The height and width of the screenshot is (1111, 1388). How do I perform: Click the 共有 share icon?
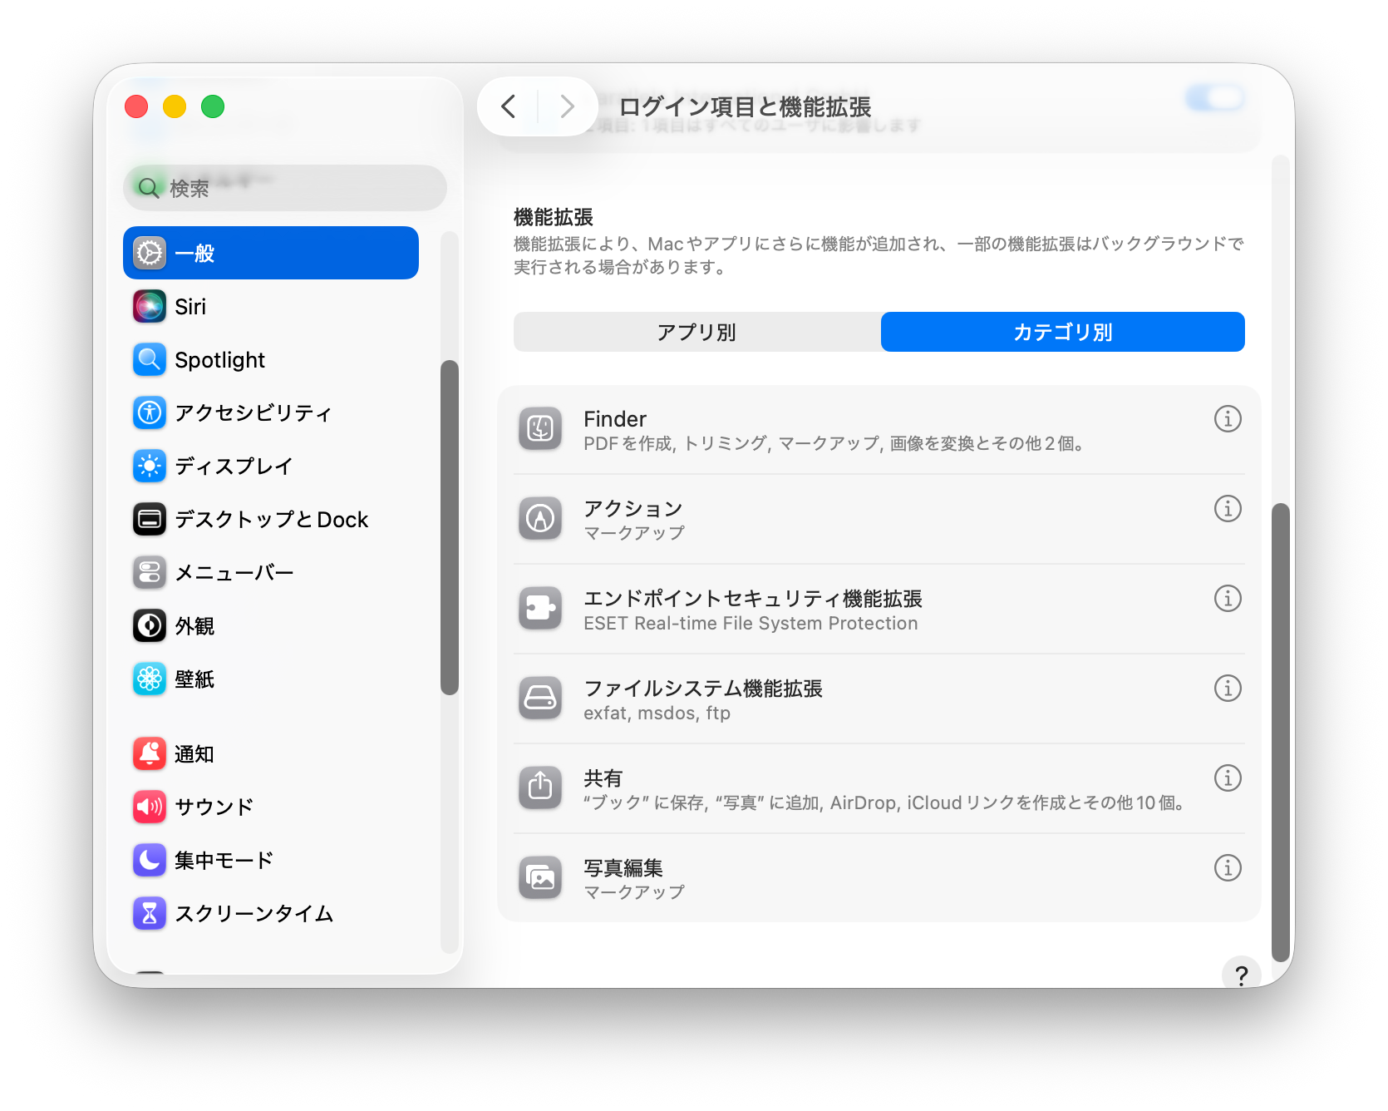tap(540, 788)
